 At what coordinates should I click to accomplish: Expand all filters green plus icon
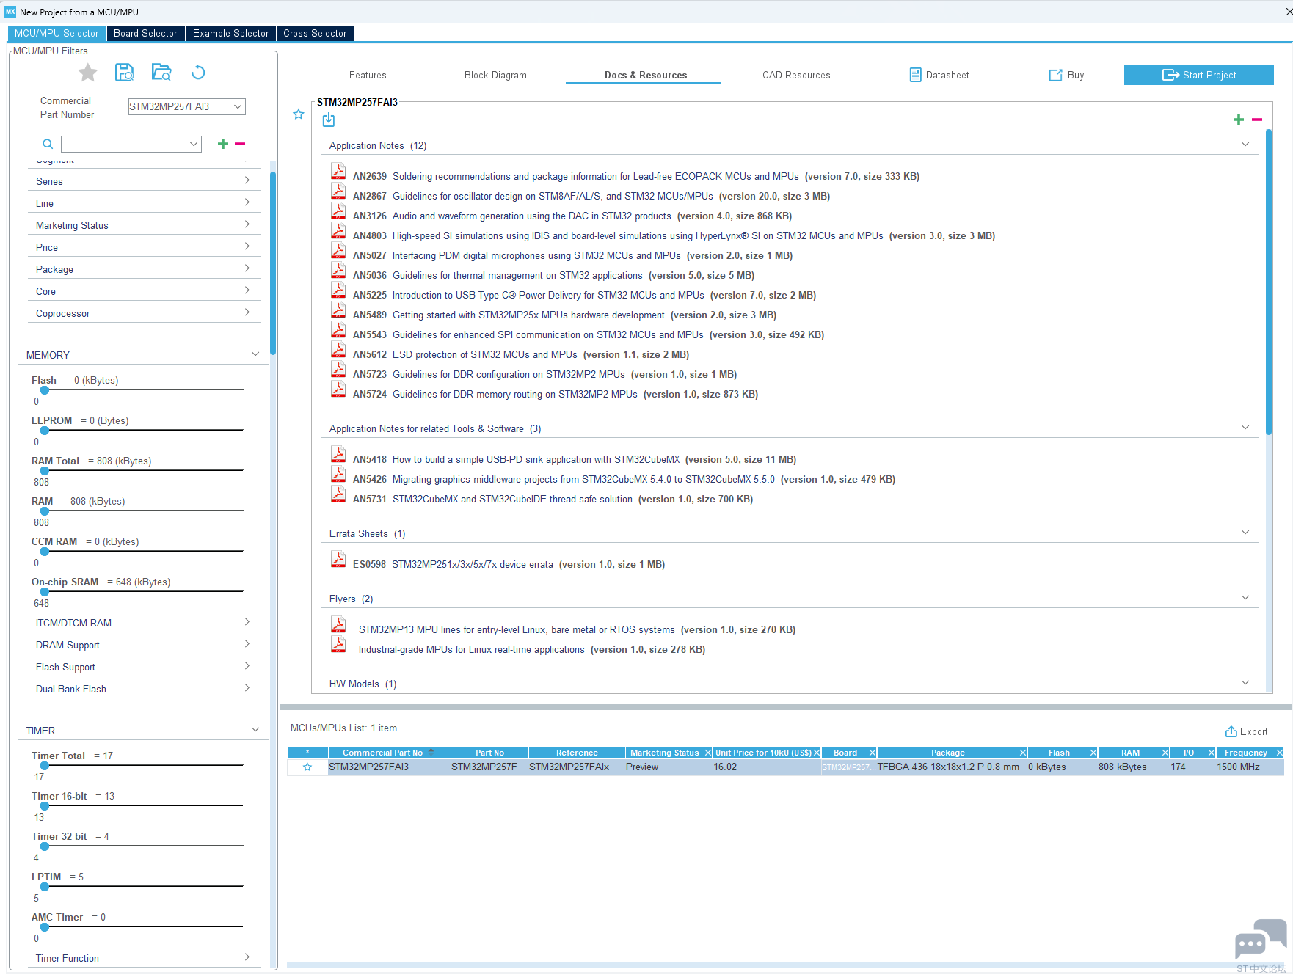[223, 144]
